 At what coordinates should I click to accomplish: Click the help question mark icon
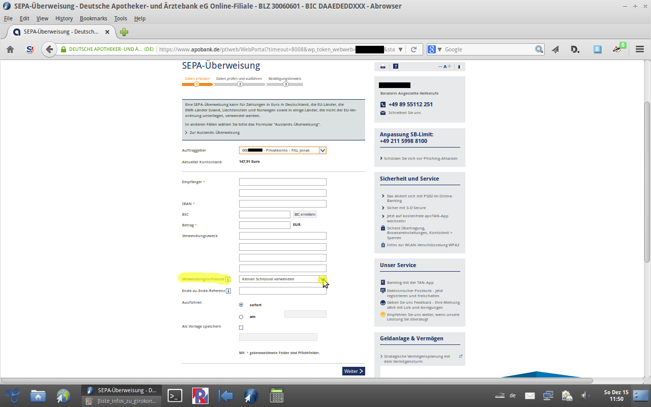[x=396, y=67]
